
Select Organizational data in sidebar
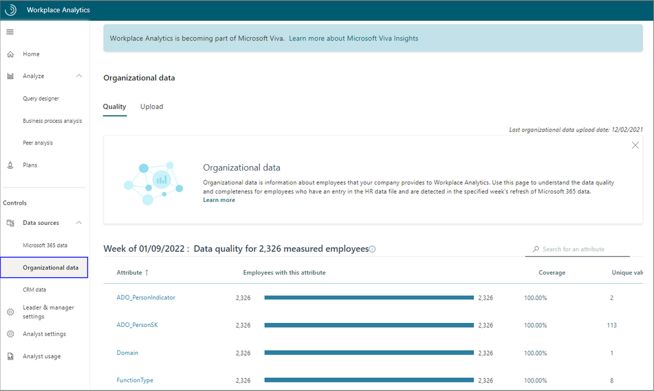(x=45, y=267)
